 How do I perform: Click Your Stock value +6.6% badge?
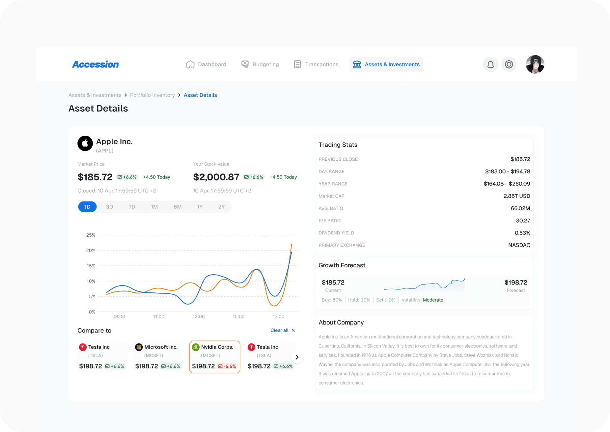[254, 177]
